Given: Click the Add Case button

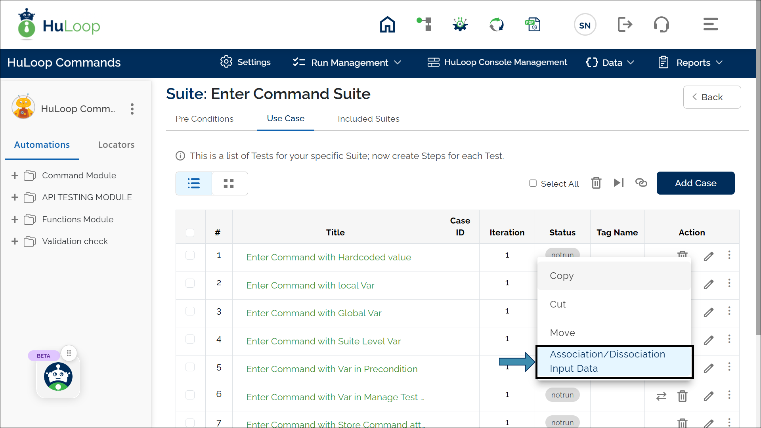Looking at the screenshot, I should coord(695,183).
